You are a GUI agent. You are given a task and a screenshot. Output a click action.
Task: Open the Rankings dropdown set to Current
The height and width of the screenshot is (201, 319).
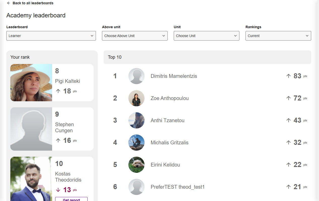coord(278,36)
